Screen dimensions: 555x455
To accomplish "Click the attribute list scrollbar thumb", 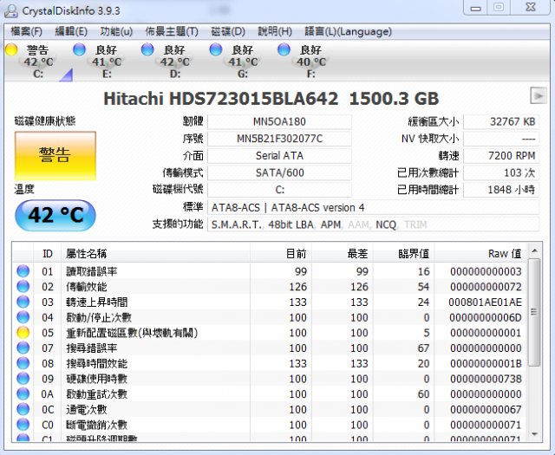I will pos(534,312).
